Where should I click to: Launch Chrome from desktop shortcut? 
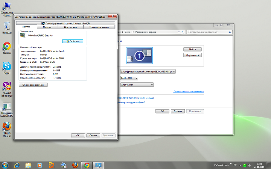click(7, 48)
